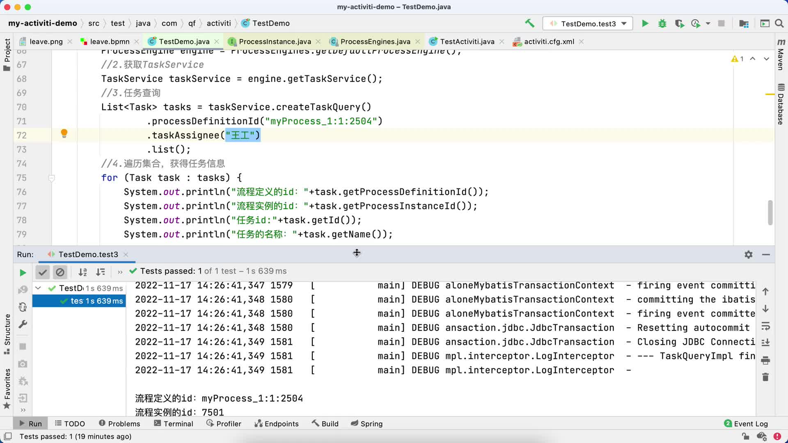Image resolution: width=788 pixels, height=443 pixels.
Task: Start debugging with the bug icon
Action: point(662,23)
